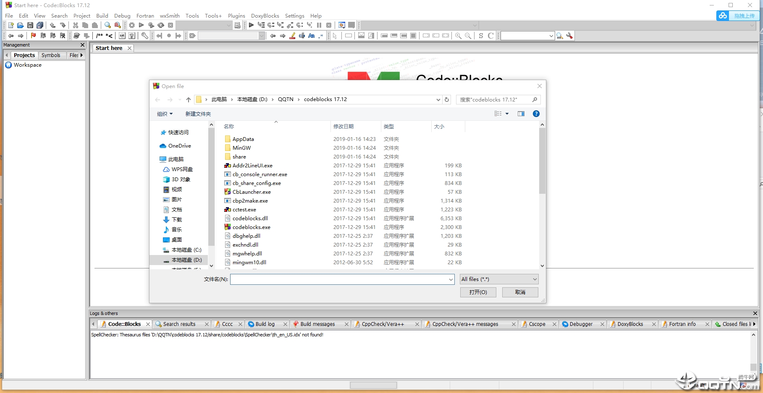Click the Highlight marker icon
The height and width of the screenshot is (393, 763).
pos(292,36)
